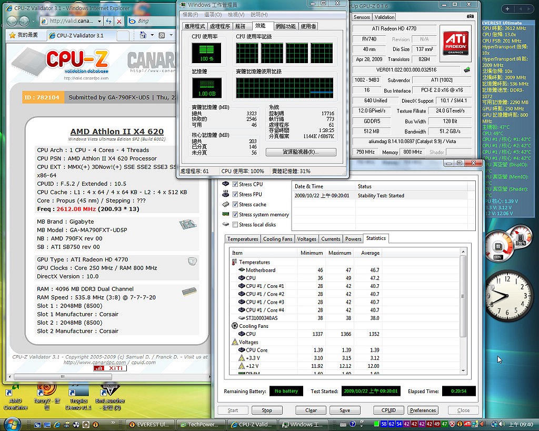
Task: Open the 選項(O) menu in Task Manager
Action: point(213,14)
